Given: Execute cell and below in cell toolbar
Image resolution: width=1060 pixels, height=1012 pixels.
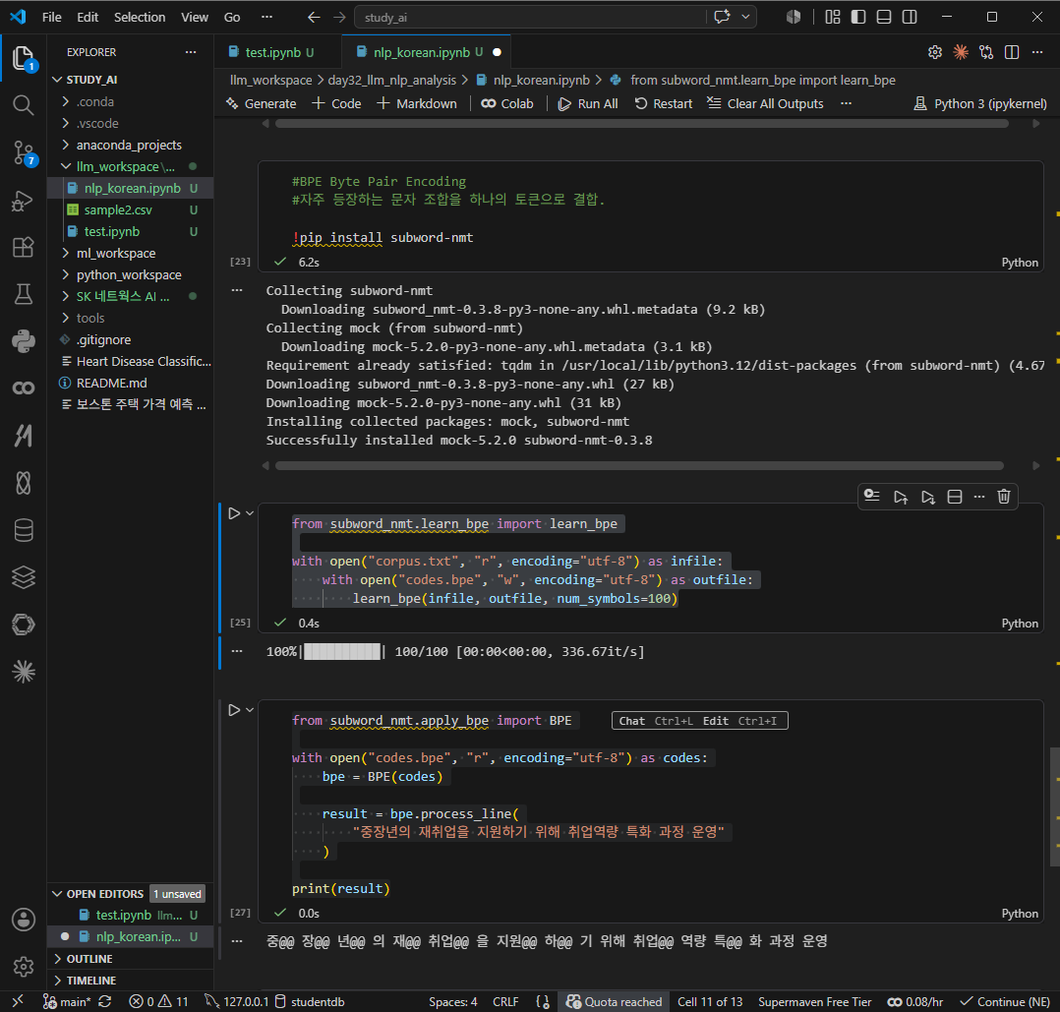Looking at the screenshot, I should pyautogui.click(x=928, y=497).
